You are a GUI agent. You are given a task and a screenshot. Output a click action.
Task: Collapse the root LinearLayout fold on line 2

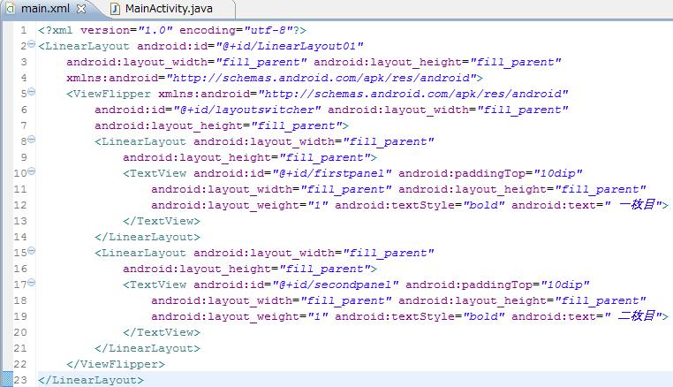click(x=32, y=46)
